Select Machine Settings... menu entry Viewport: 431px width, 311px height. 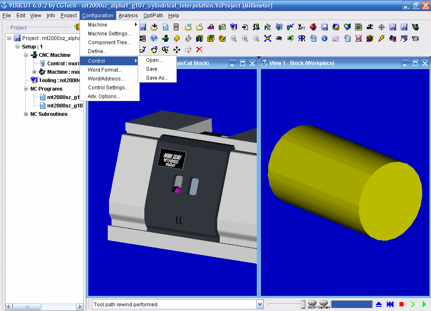(x=110, y=34)
